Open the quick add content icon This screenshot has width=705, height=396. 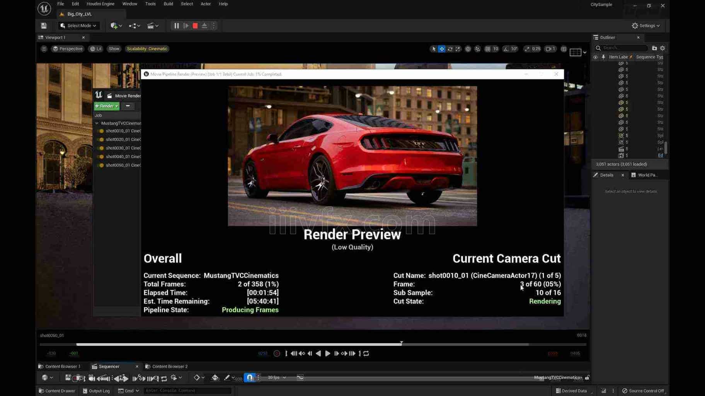[x=116, y=26]
